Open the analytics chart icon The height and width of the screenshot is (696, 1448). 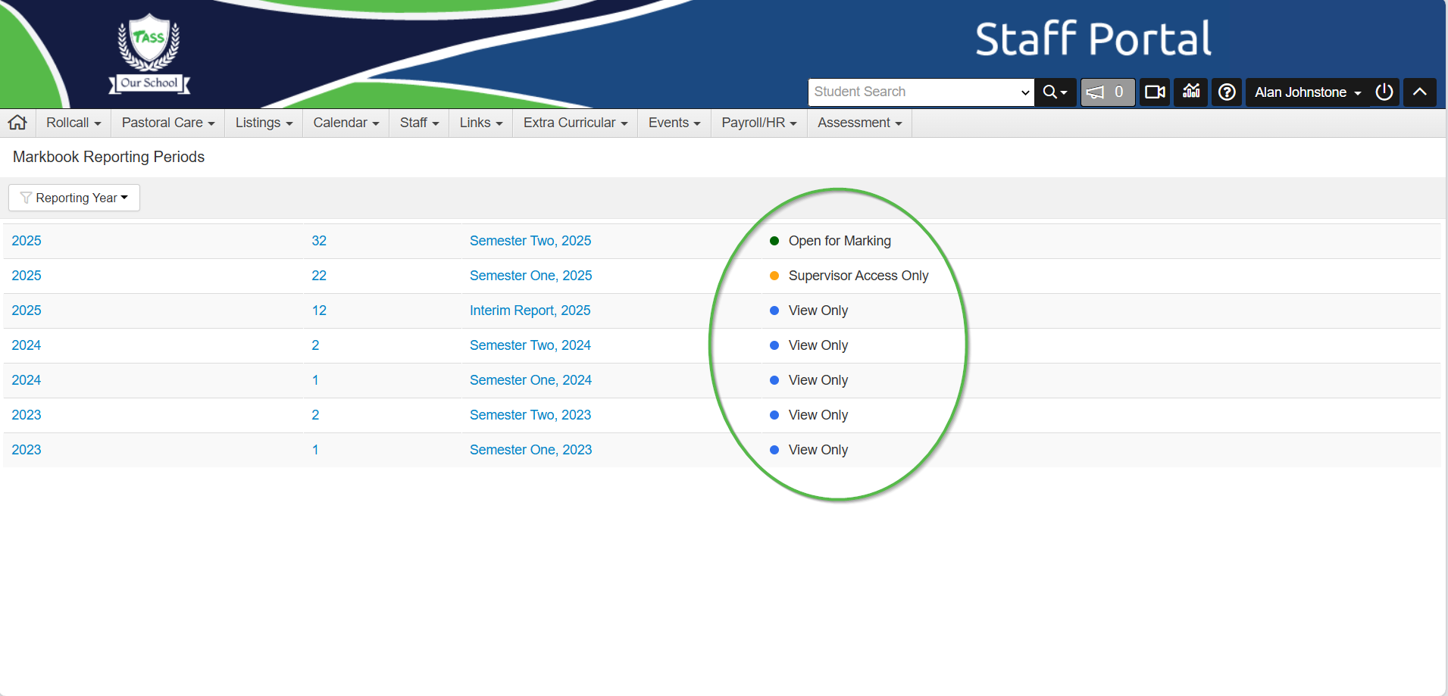pos(1191,92)
